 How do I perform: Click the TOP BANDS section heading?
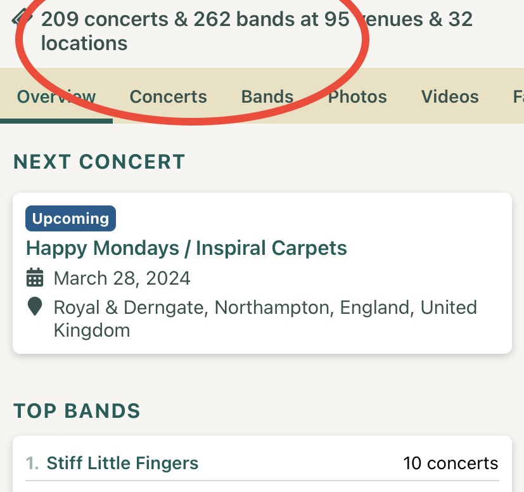(x=77, y=411)
